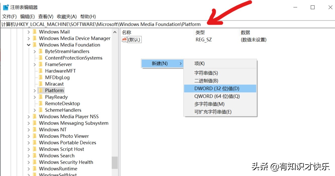The height and width of the screenshot is (176, 335).
Task: Click the HardwareMFT folder icon
Action: point(41,71)
